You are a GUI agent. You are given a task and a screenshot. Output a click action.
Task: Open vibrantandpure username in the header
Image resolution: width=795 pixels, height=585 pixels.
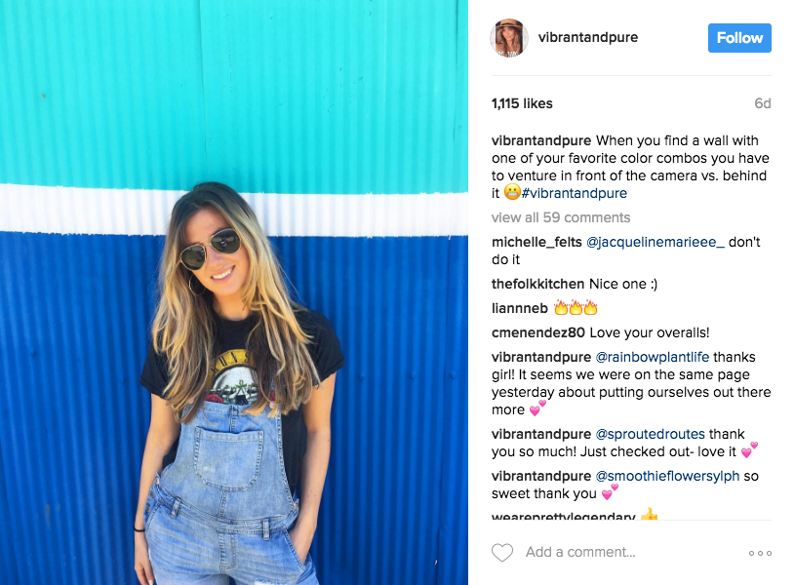(x=588, y=37)
